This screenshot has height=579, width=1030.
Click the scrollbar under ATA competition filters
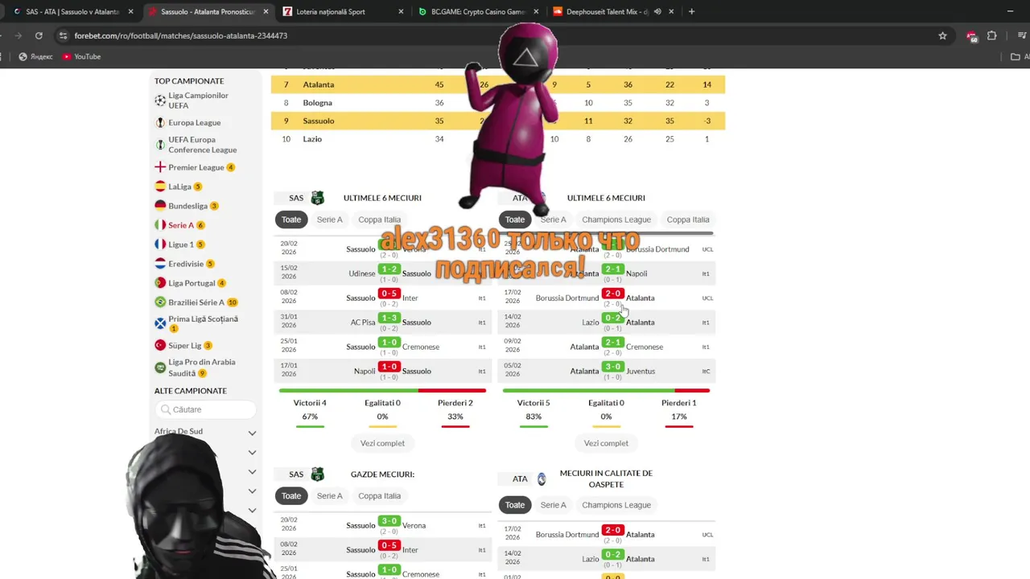(606, 233)
